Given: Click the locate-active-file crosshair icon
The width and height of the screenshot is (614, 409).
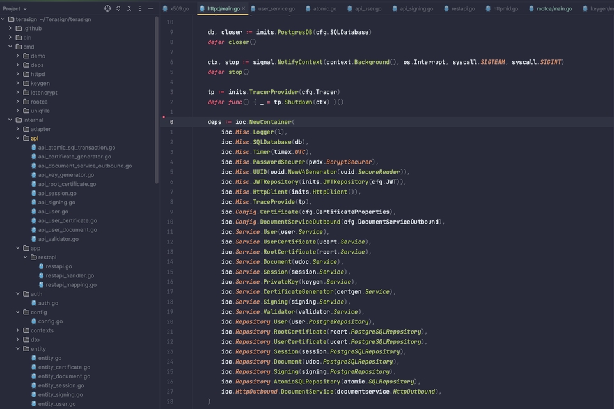Looking at the screenshot, I should coord(107,8).
